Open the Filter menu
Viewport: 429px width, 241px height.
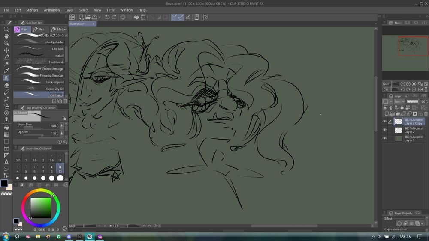[111, 10]
